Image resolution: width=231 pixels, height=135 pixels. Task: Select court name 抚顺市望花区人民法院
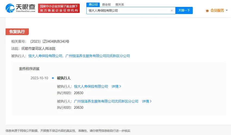pyautogui.click(x=38, y=48)
